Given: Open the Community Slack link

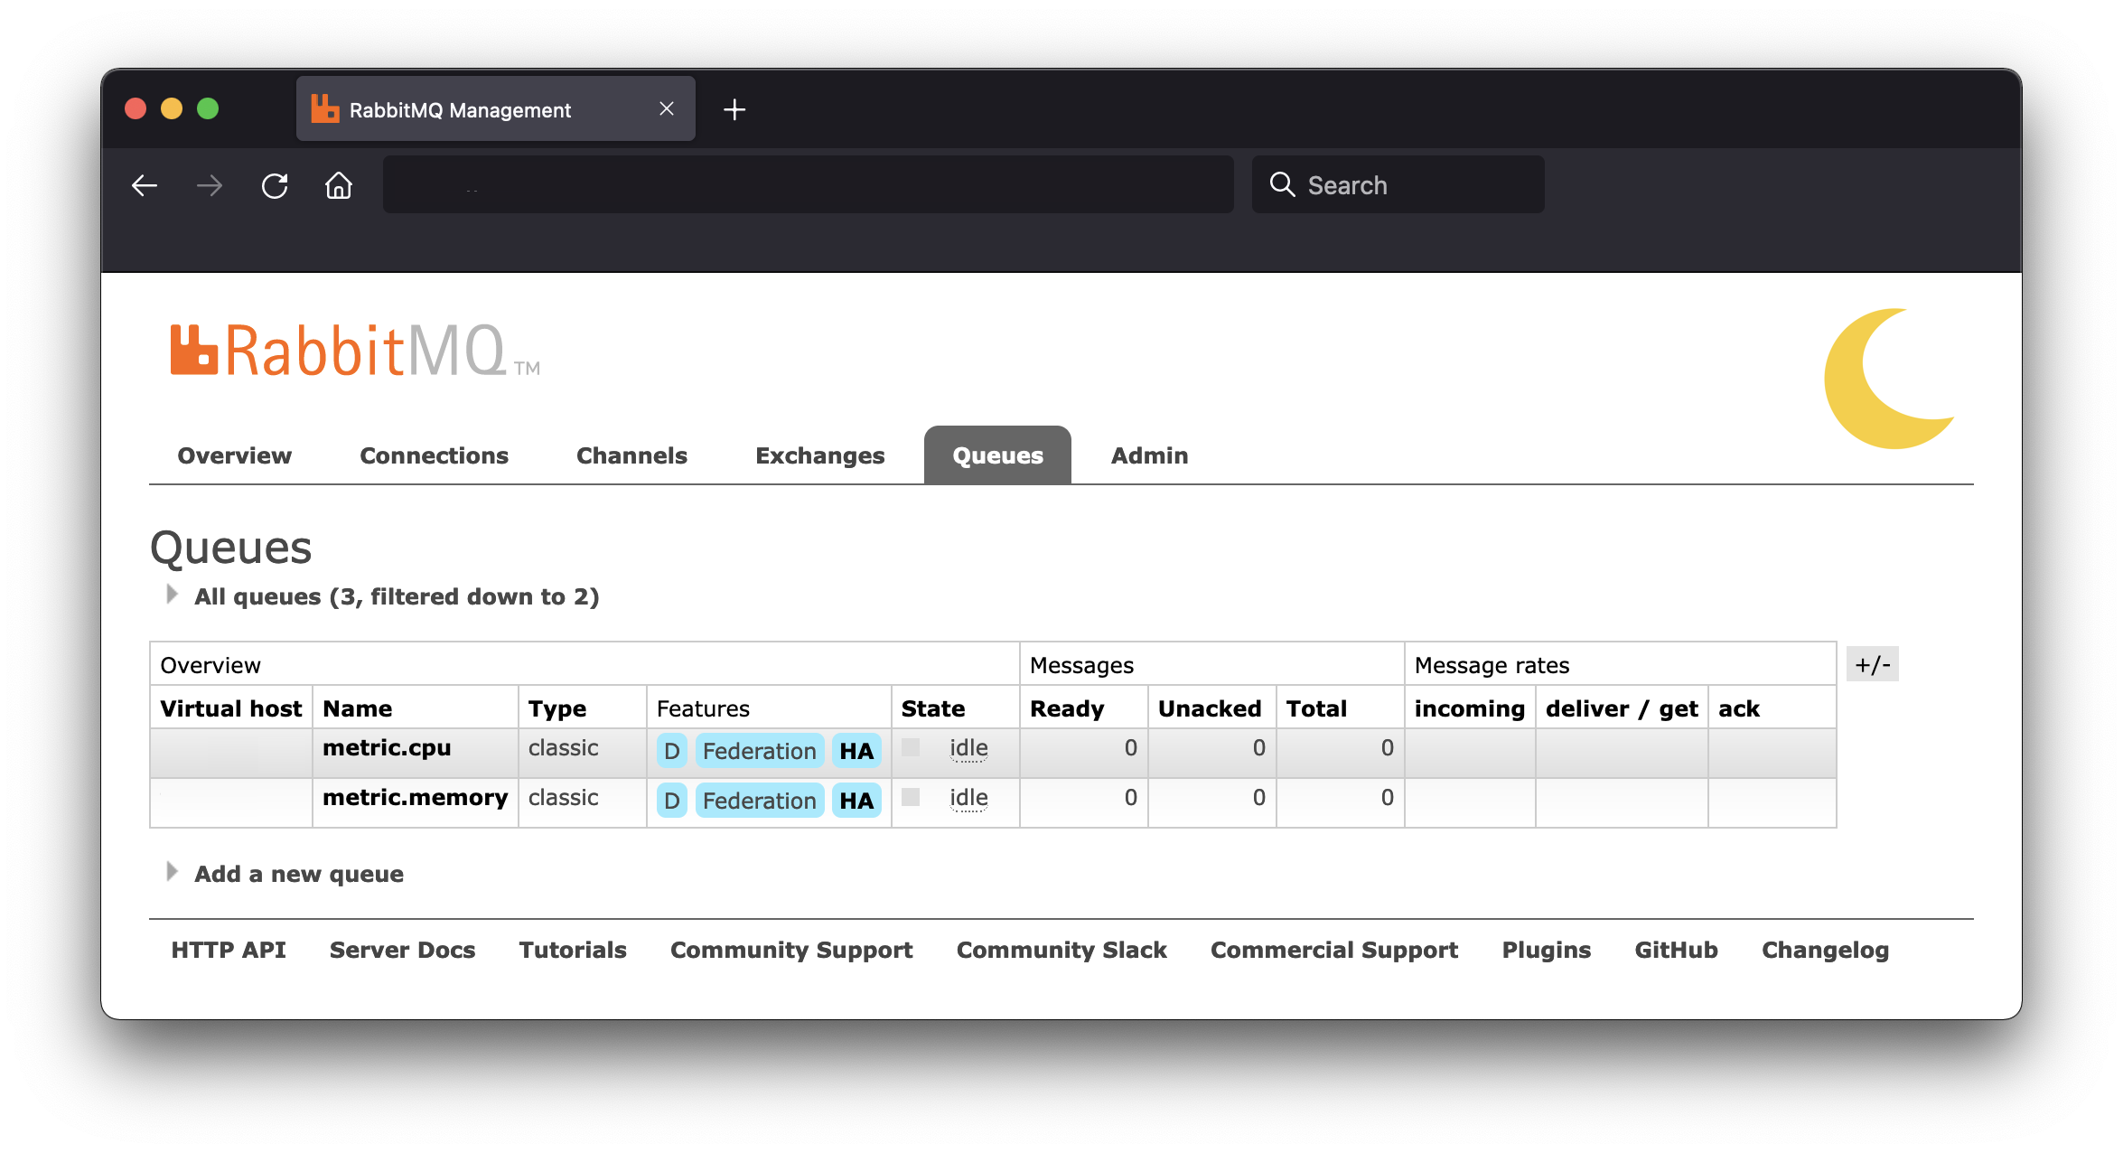Looking at the screenshot, I should (1061, 951).
